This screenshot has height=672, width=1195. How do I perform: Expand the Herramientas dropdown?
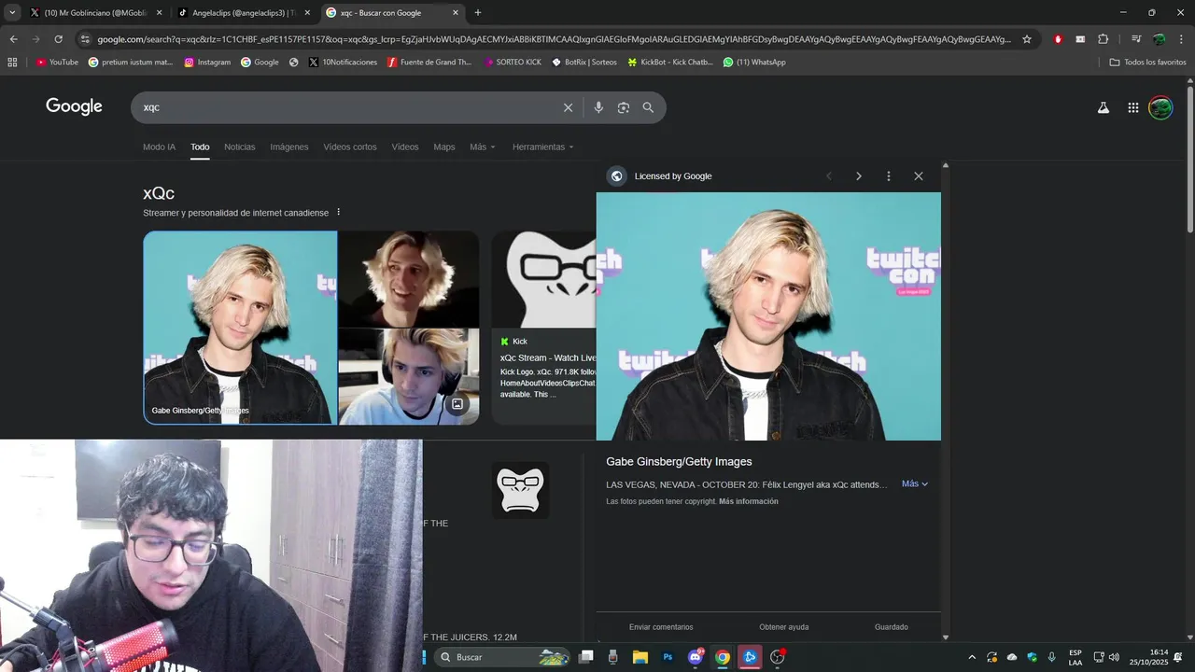pyautogui.click(x=542, y=147)
